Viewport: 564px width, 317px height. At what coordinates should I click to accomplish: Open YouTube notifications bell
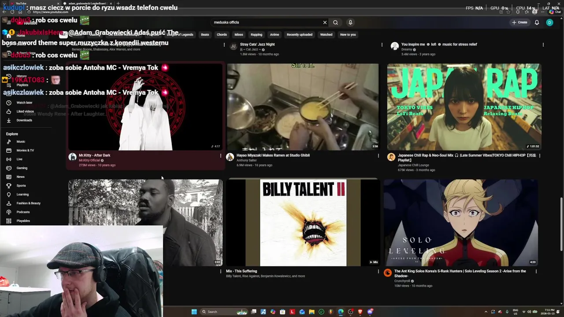(537, 22)
